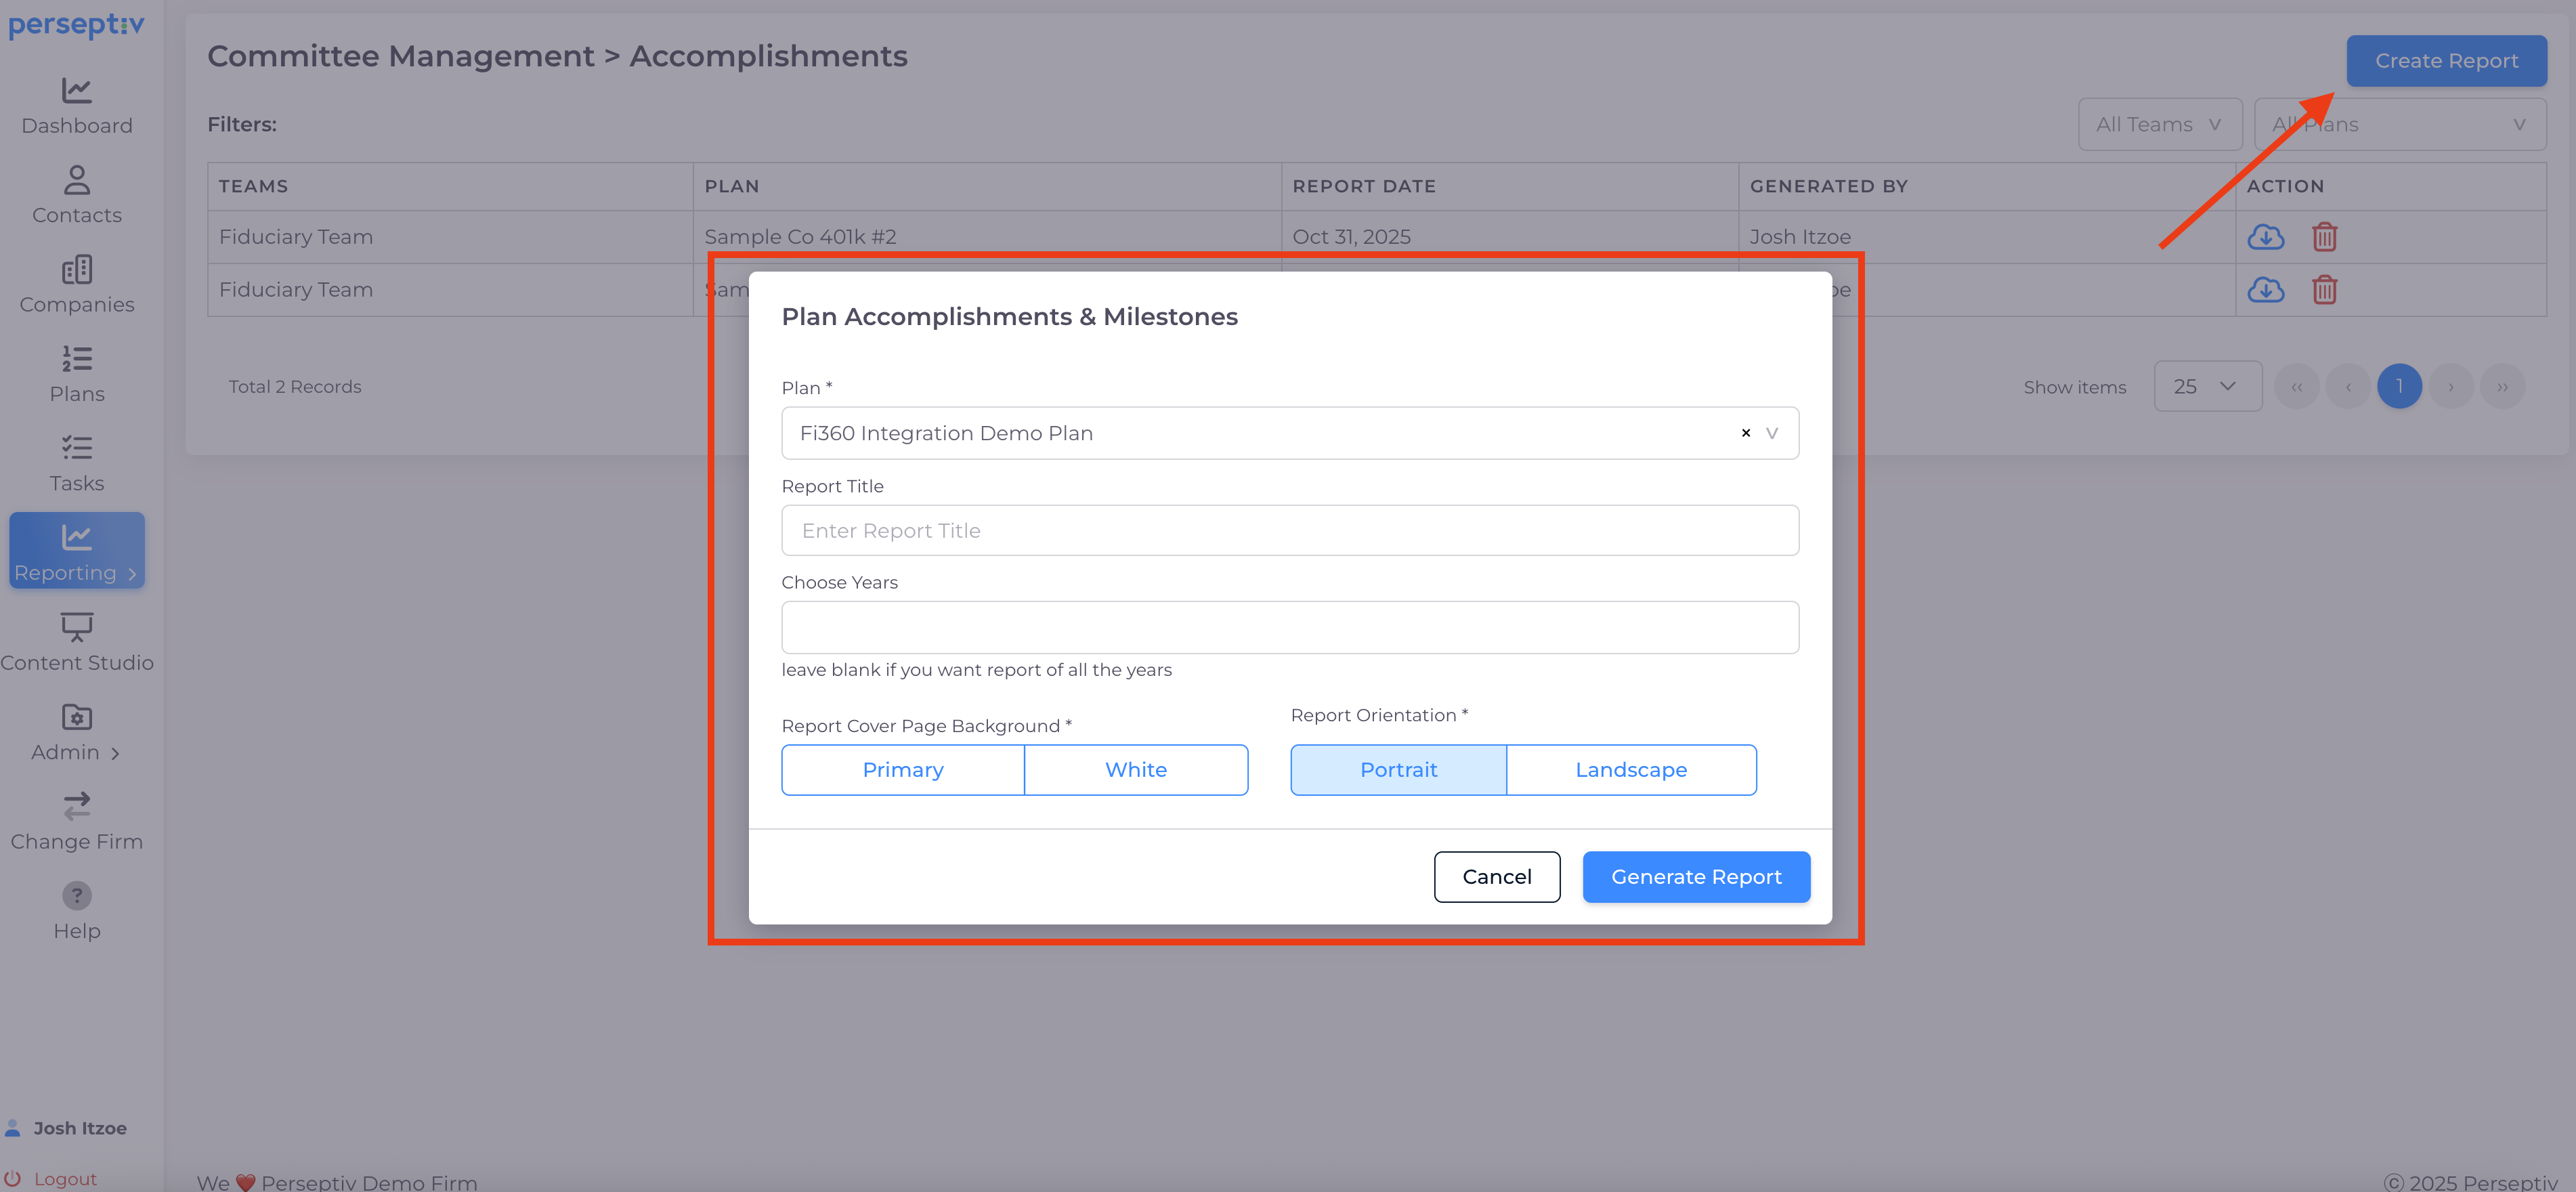Open Content Studio presentation icon
The image size is (2576, 1192).
tap(76, 627)
